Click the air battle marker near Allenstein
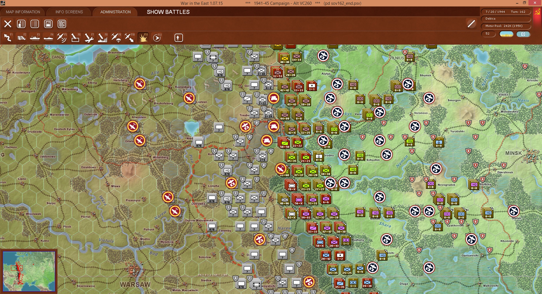542x294 pixels. pyautogui.click(x=133, y=126)
